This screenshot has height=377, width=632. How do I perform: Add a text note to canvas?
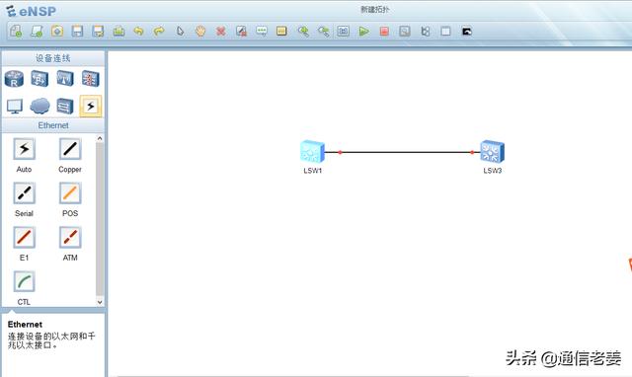click(262, 31)
